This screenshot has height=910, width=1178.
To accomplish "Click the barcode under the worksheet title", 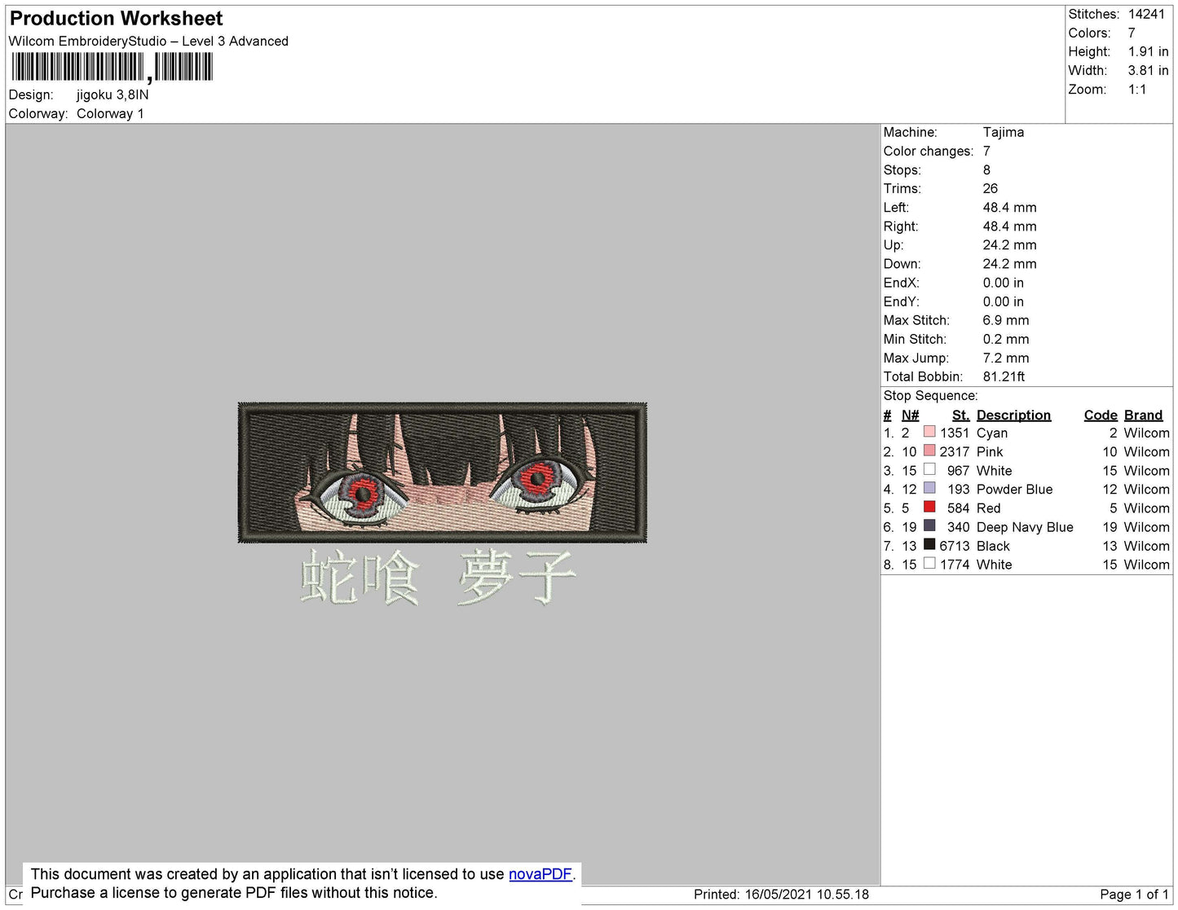I will pyautogui.click(x=112, y=68).
